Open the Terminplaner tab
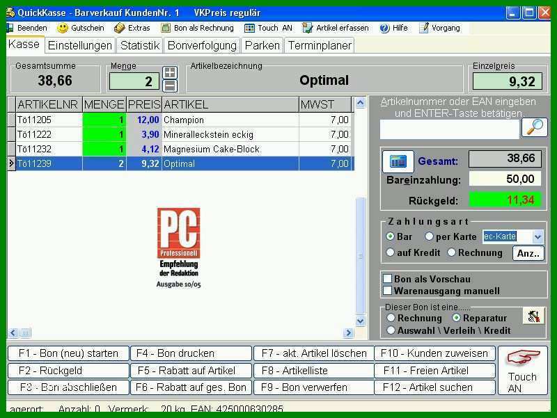The image size is (557, 418). pyautogui.click(x=320, y=45)
